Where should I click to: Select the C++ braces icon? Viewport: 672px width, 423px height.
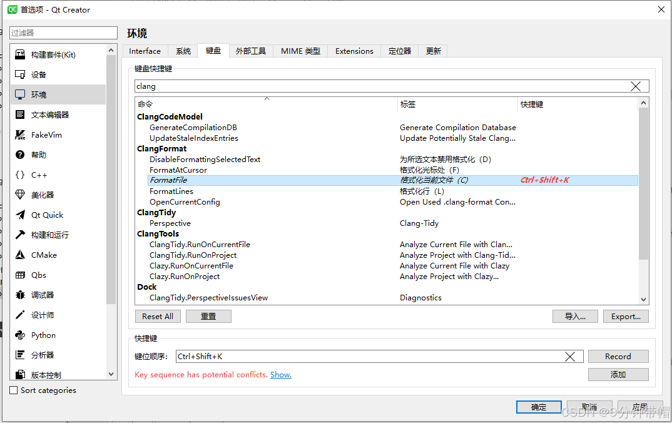click(20, 175)
